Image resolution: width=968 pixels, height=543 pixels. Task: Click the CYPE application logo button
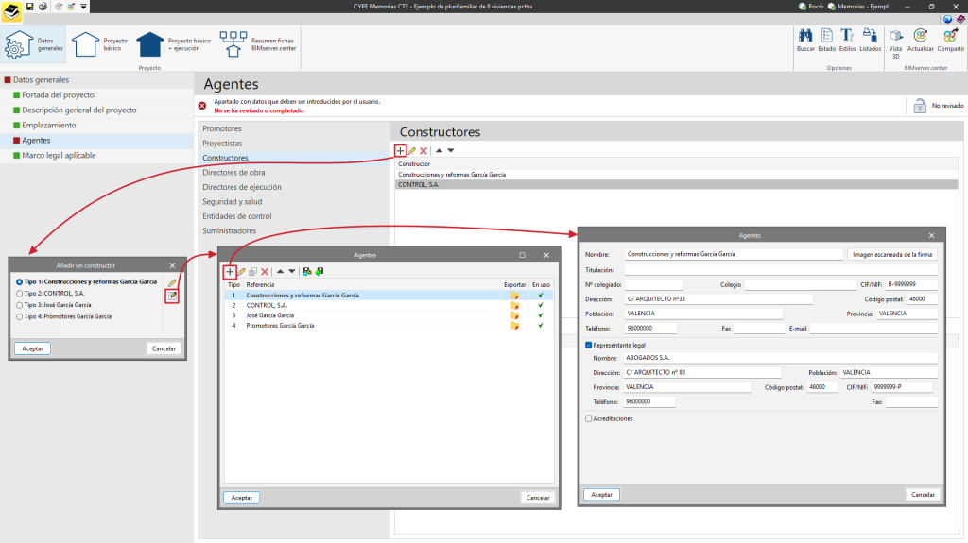(11, 10)
